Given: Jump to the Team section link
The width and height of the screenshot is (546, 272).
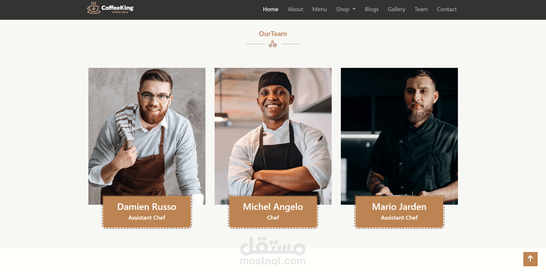Looking at the screenshot, I should click(x=421, y=9).
